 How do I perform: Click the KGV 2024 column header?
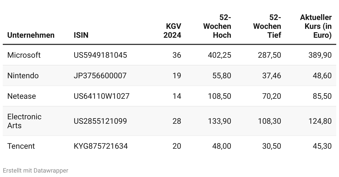coord(172,31)
